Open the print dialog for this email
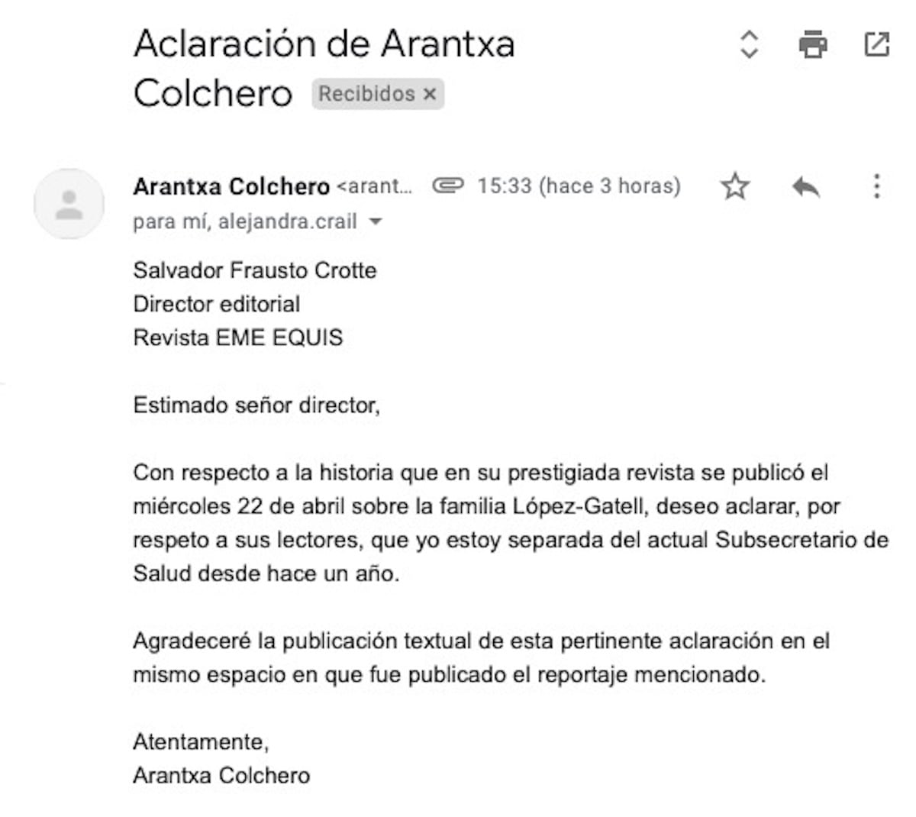 (811, 44)
